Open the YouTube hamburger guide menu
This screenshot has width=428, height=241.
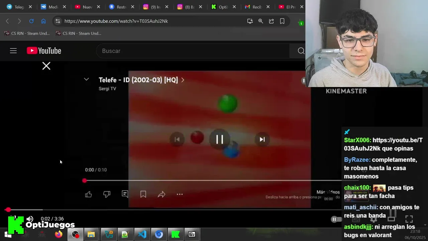point(13,51)
